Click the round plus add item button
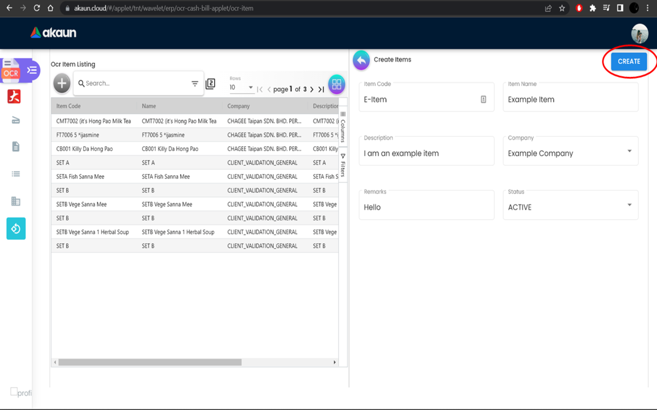 click(x=62, y=83)
